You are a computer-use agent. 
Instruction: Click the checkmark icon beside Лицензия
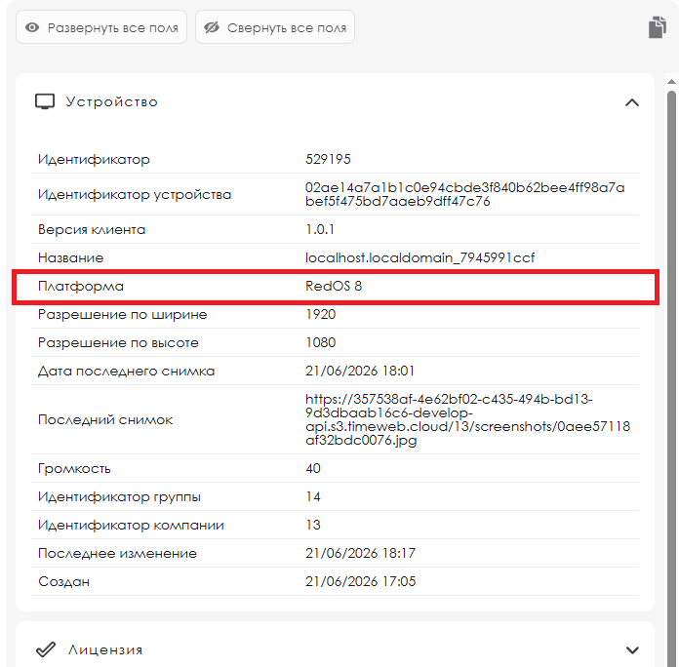pyautogui.click(x=46, y=649)
